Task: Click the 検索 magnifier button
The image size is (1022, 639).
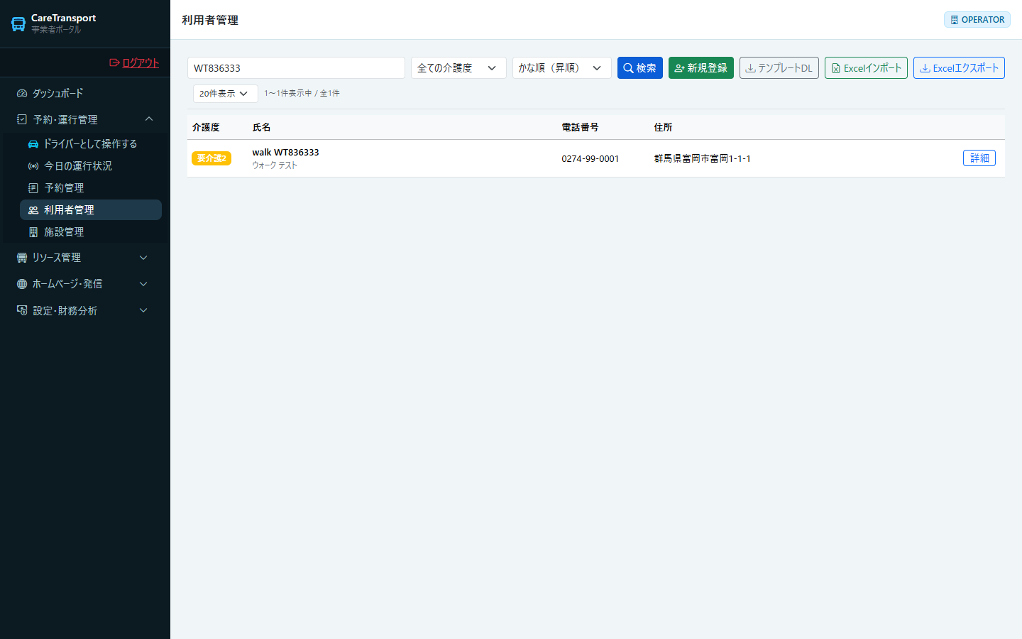Action: point(640,68)
